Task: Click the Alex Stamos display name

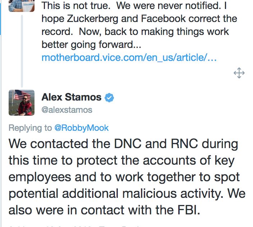Action: (x=71, y=97)
